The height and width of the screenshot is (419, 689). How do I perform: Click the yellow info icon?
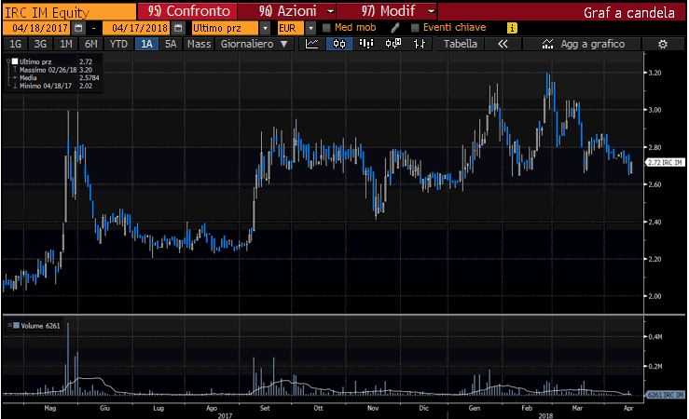click(x=512, y=28)
